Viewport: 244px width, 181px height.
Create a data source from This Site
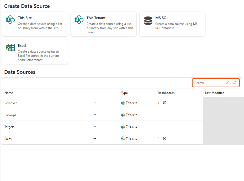[35, 24]
